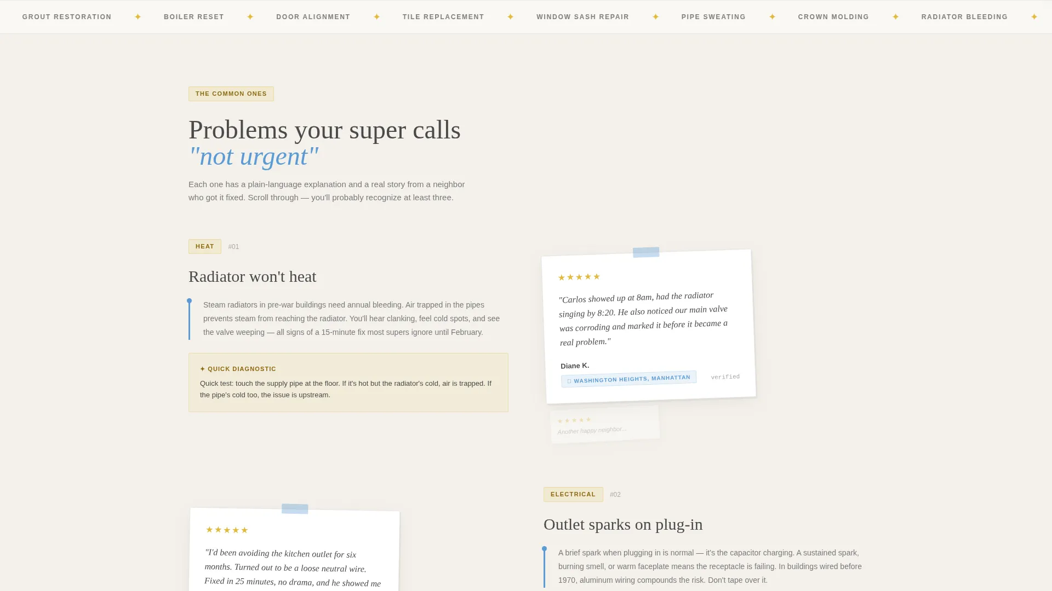Click the Washington Heights, Manhattan location tag
The height and width of the screenshot is (591, 1052).
pyautogui.click(x=628, y=379)
